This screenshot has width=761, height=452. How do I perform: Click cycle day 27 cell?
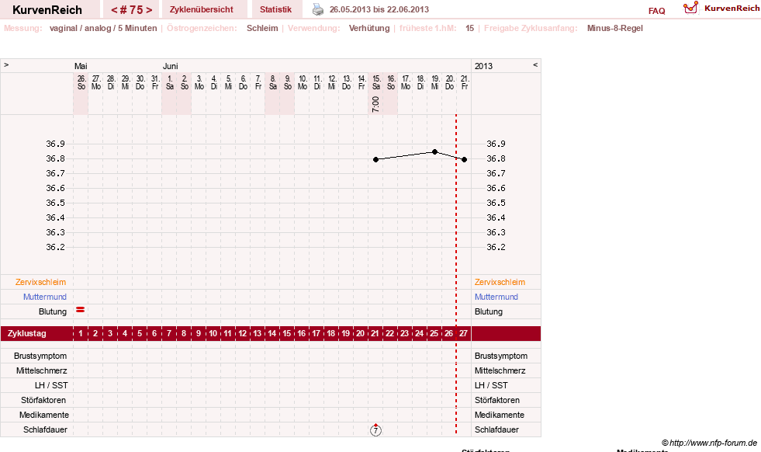pyautogui.click(x=463, y=333)
